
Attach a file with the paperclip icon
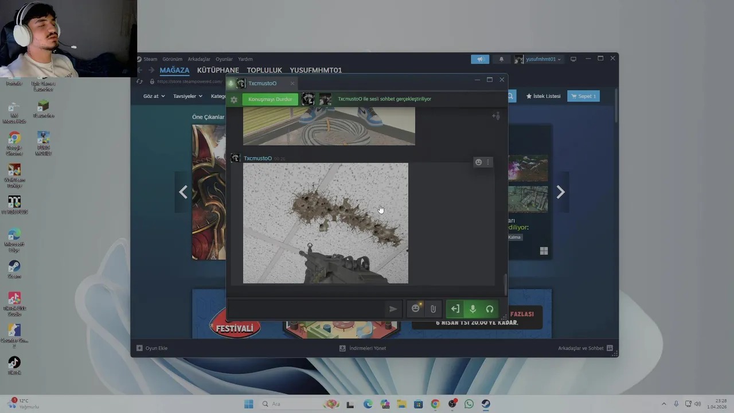click(433, 309)
